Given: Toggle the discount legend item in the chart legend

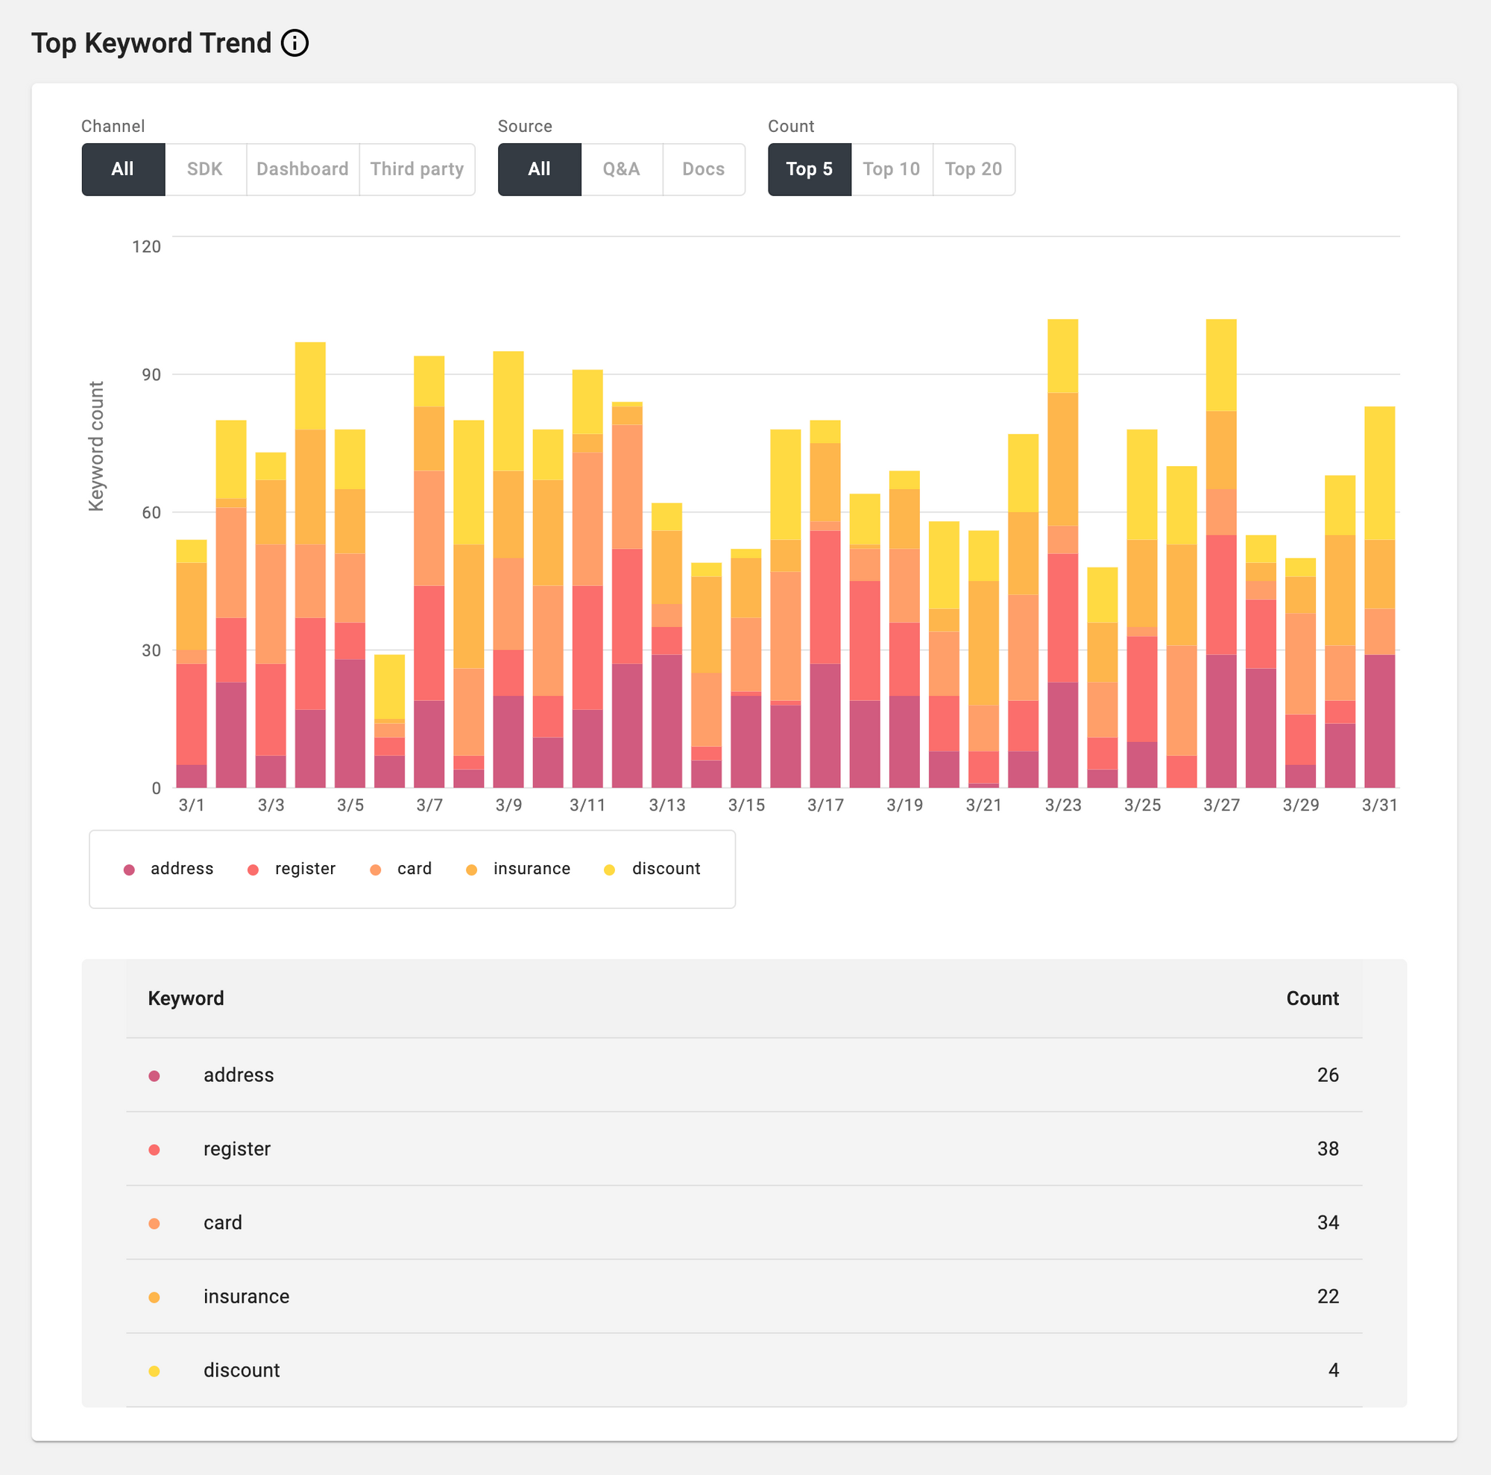Looking at the screenshot, I should tap(665, 869).
